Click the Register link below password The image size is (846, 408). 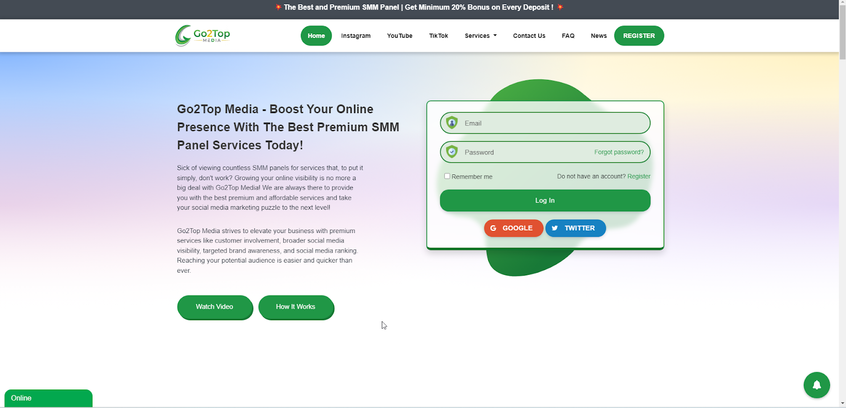(x=639, y=177)
